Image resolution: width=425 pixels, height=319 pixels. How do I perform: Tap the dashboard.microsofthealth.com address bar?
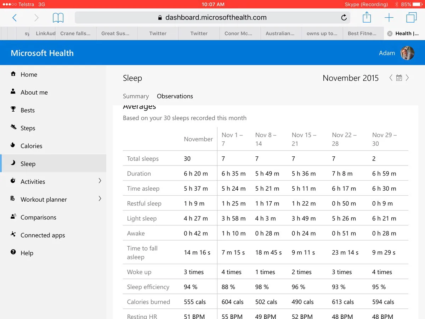click(x=212, y=18)
